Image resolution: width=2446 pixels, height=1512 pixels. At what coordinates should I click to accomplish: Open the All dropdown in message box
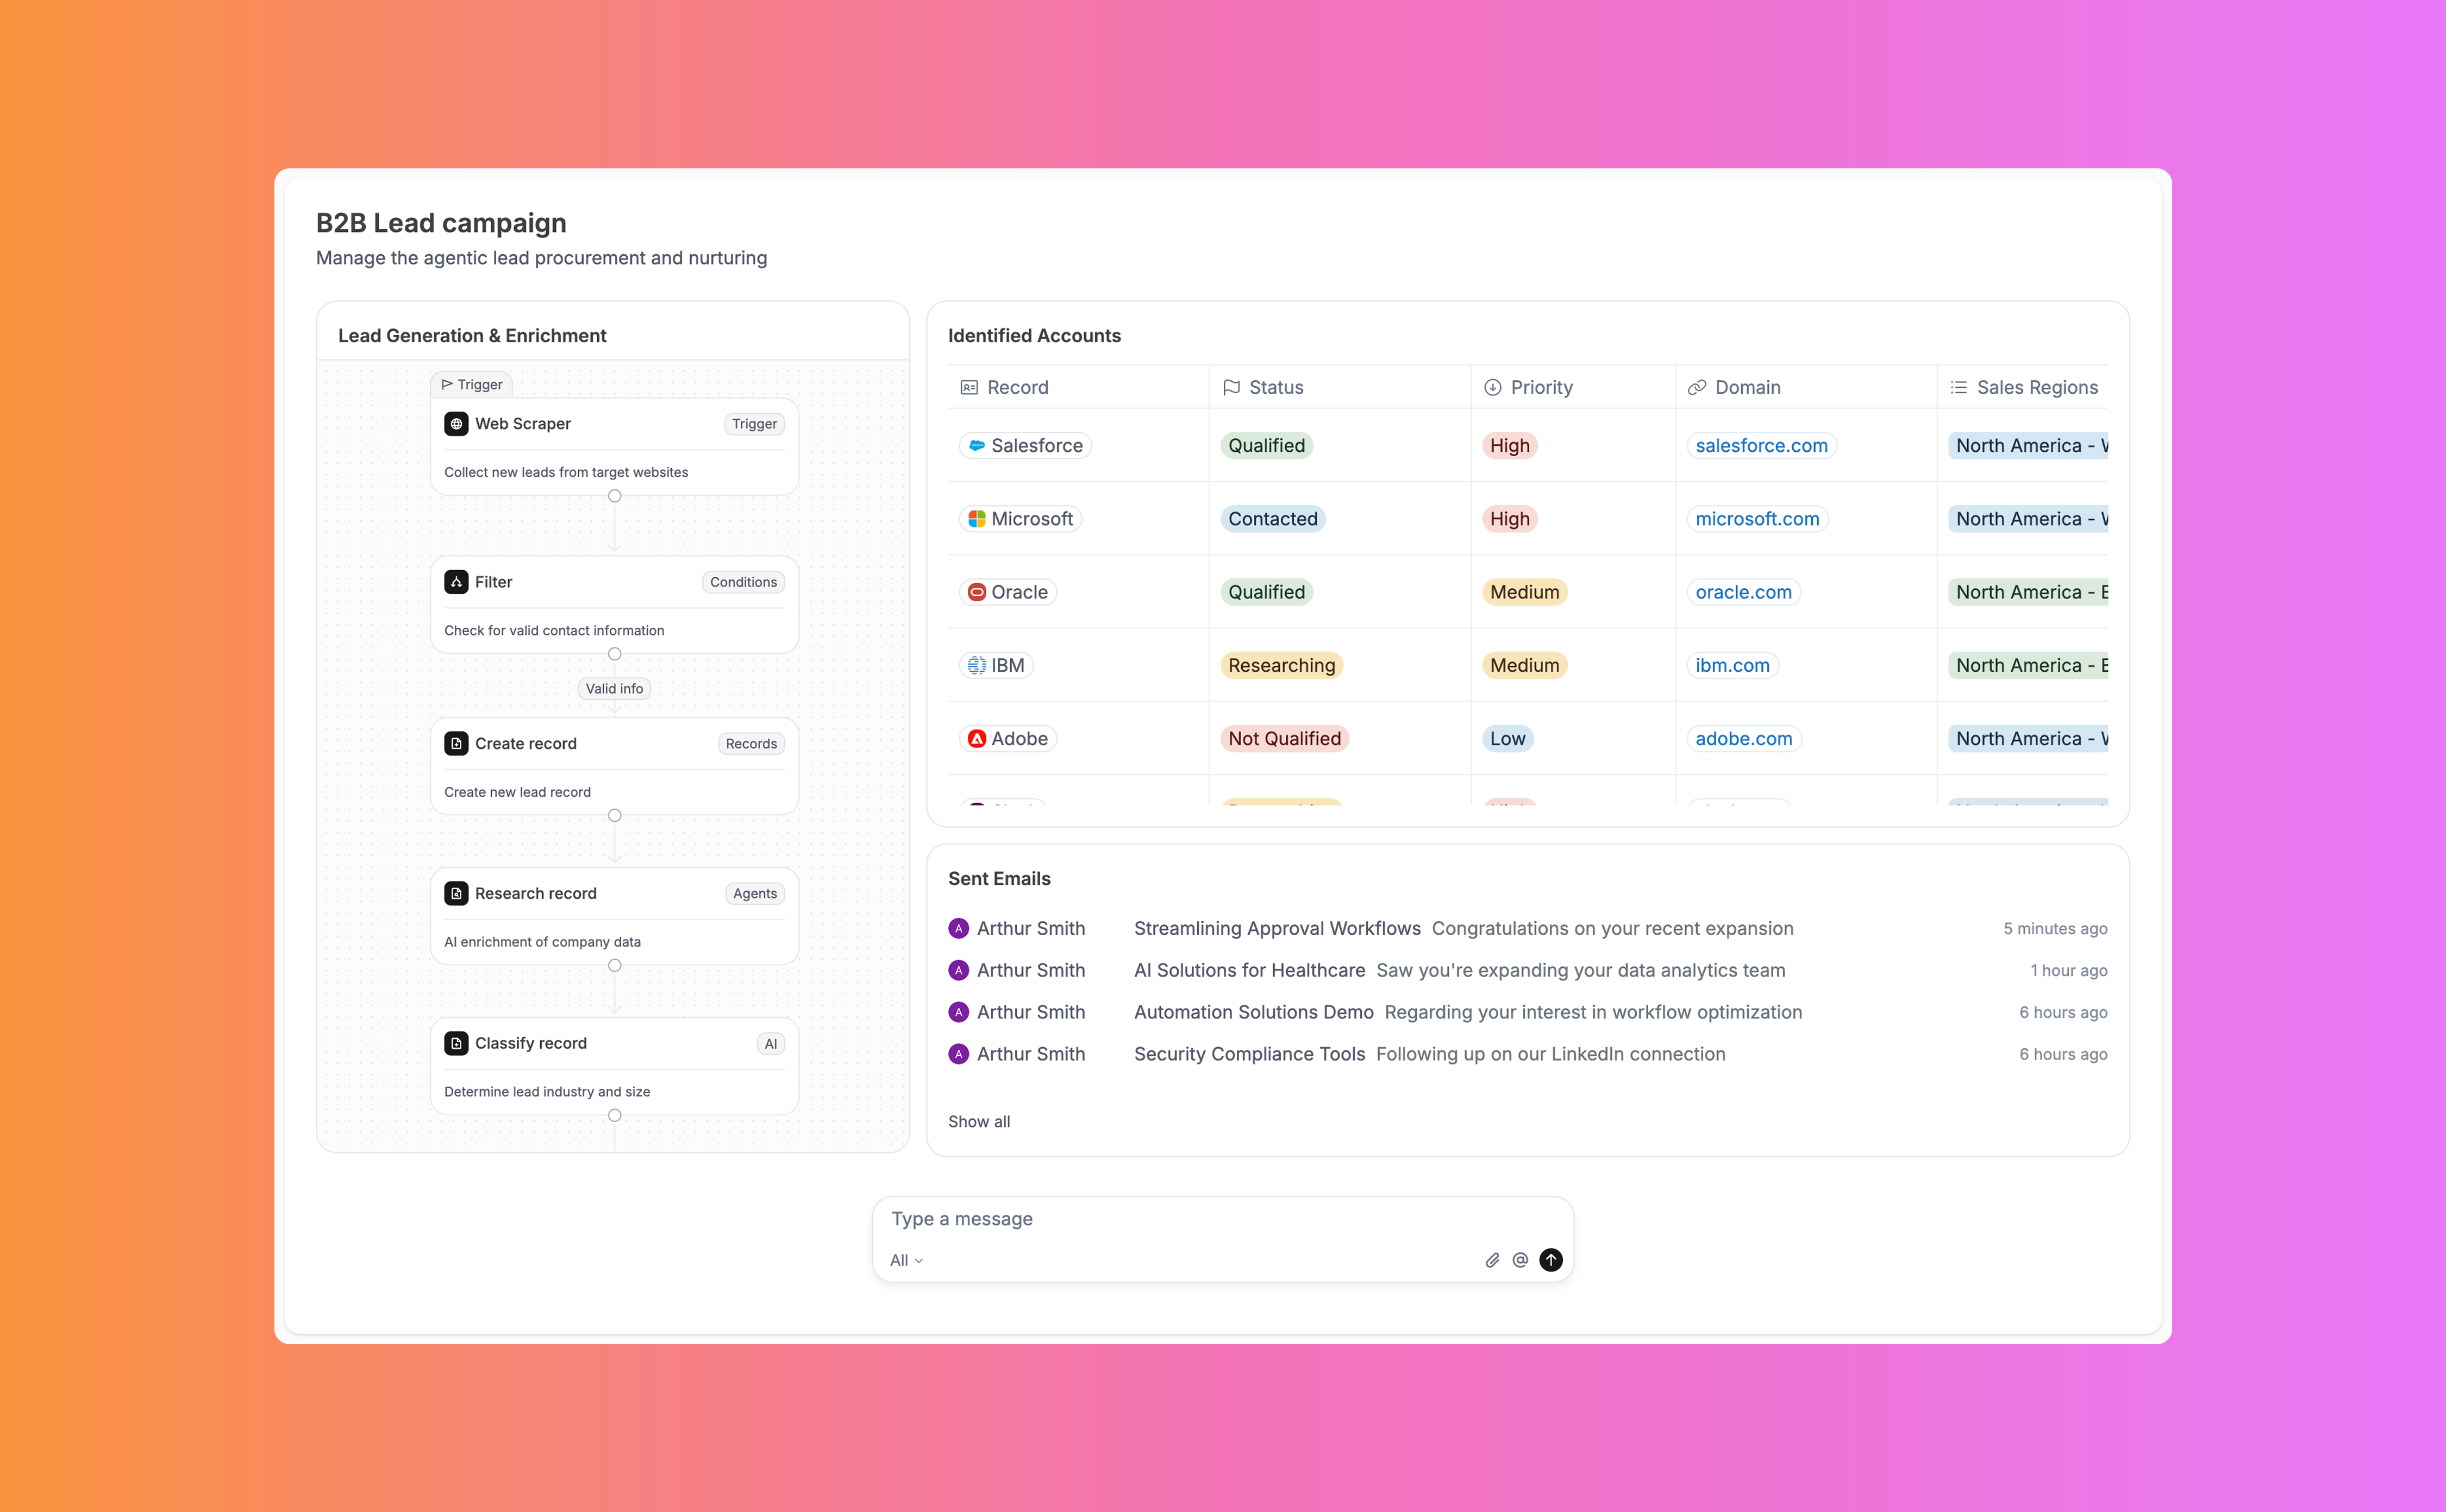click(906, 1260)
